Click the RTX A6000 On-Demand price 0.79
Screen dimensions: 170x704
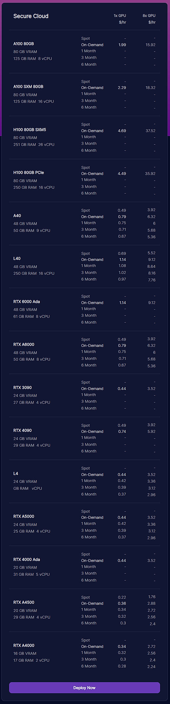[122, 346]
